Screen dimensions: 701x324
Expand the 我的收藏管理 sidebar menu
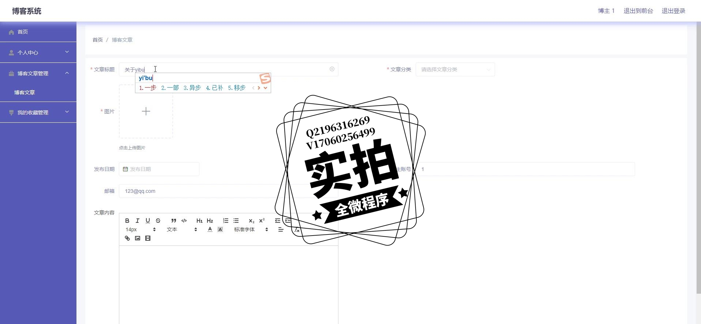pyautogui.click(x=38, y=112)
